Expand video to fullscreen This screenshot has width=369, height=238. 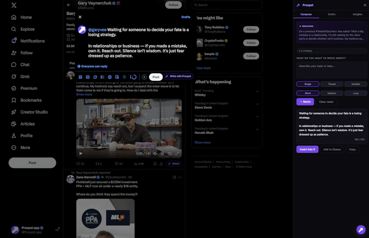tap(177, 153)
